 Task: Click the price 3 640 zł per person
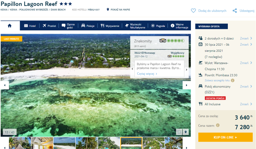pos(243,117)
